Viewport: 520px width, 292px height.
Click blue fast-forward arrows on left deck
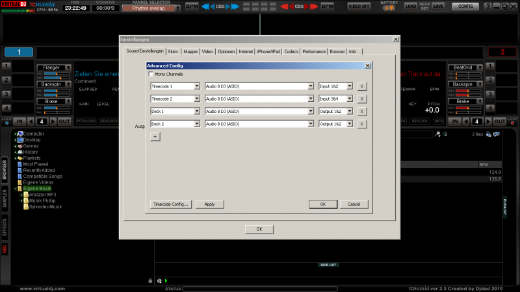pyautogui.click(x=235, y=6)
